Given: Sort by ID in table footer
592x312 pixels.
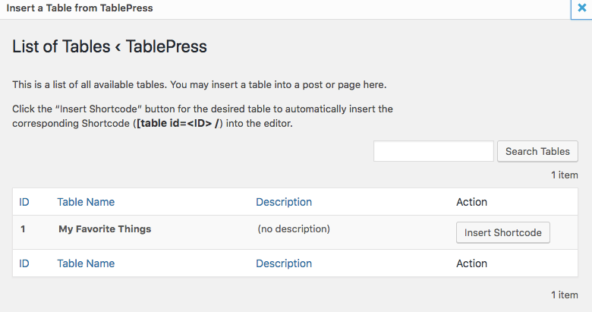Looking at the screenshot, I should tap(24, 263).
